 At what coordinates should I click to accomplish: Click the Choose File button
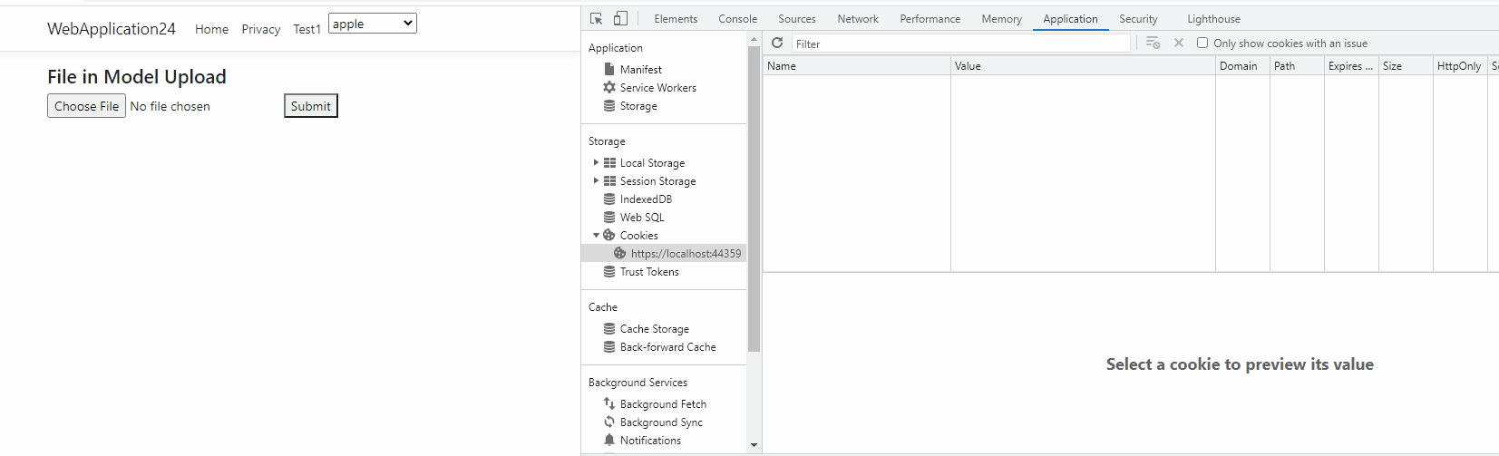tap(86, 106)
